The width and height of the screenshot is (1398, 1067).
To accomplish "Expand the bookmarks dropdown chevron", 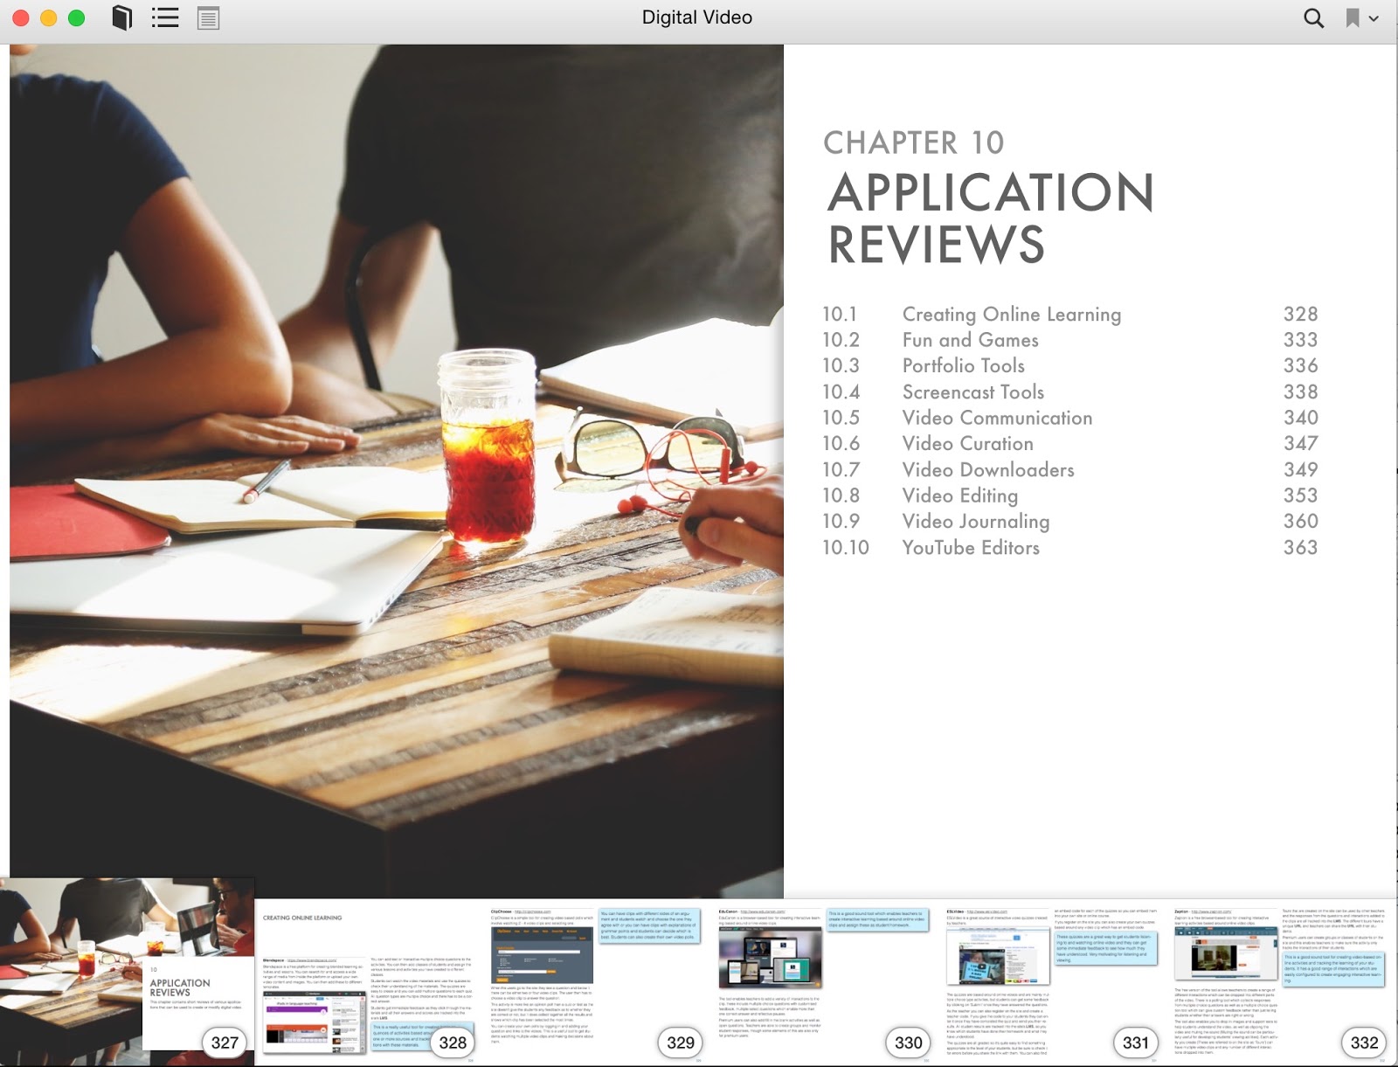I will [x=1374, y=18].
